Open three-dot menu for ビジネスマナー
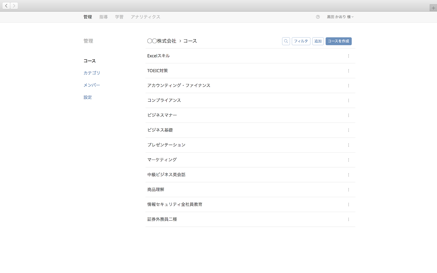437x273 pixels. point(348,115)
